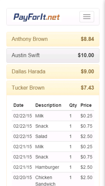Click the PayForIt.net logo
Screen dimensions: 105x186
[37, 17]
